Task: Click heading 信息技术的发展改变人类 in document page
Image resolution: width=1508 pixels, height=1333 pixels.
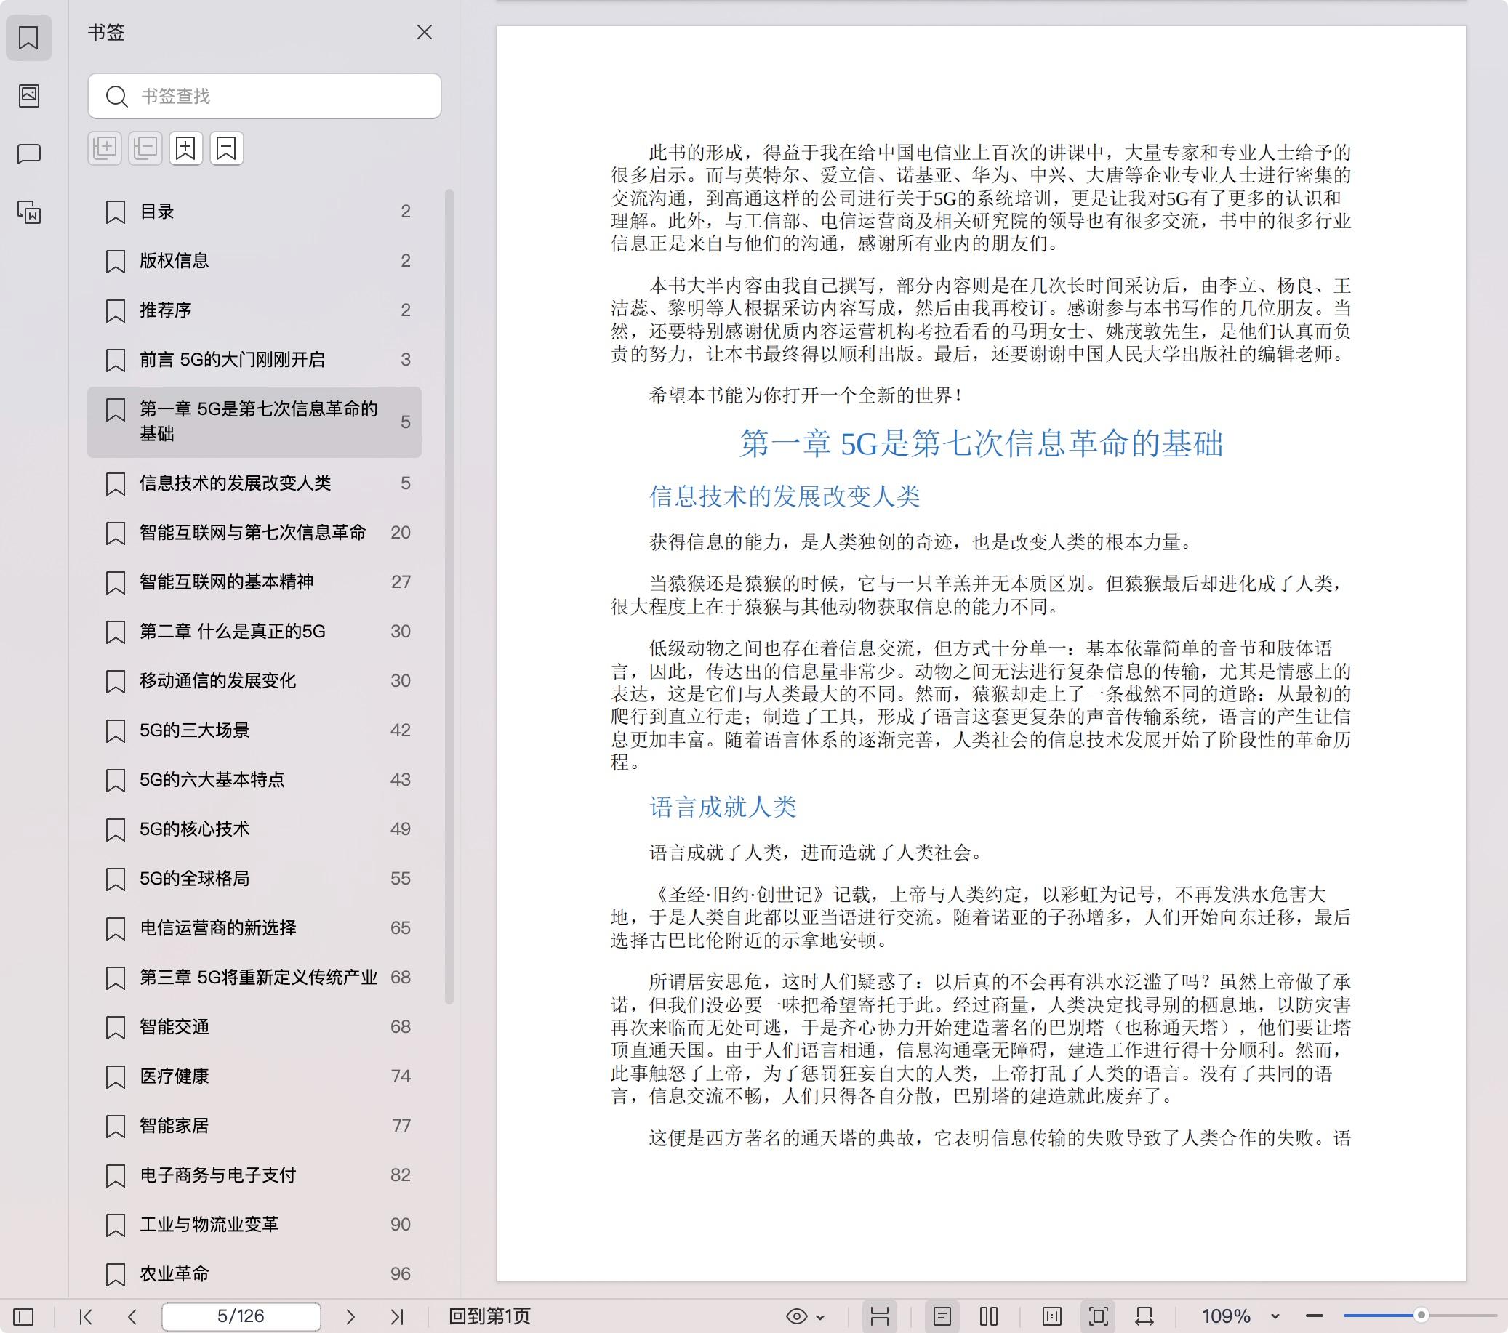Action: 785,496
